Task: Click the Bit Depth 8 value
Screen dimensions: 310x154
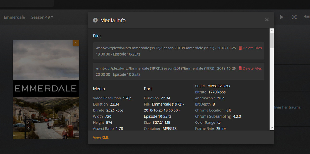Action: 214,104
